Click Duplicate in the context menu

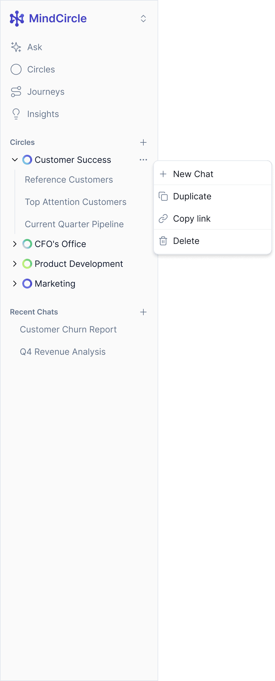point(192,196)
